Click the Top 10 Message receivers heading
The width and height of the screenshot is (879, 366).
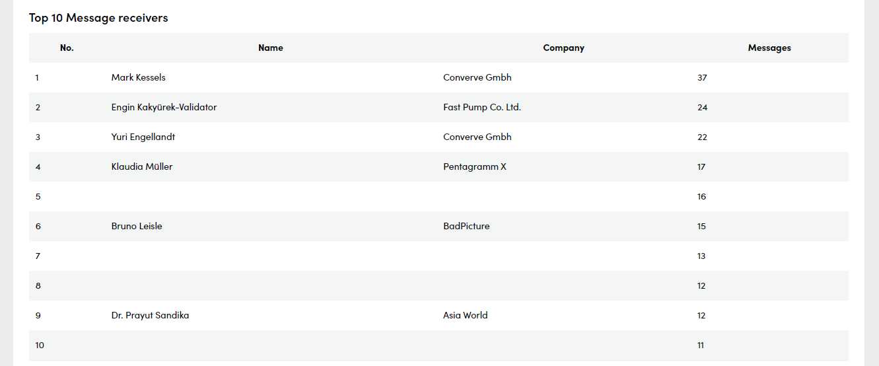point(98,18)
